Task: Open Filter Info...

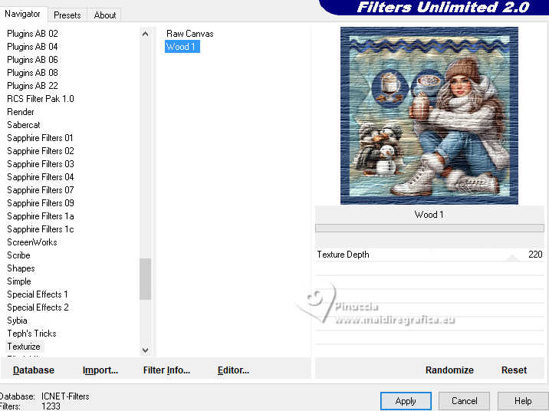Action: coord(166,370)
